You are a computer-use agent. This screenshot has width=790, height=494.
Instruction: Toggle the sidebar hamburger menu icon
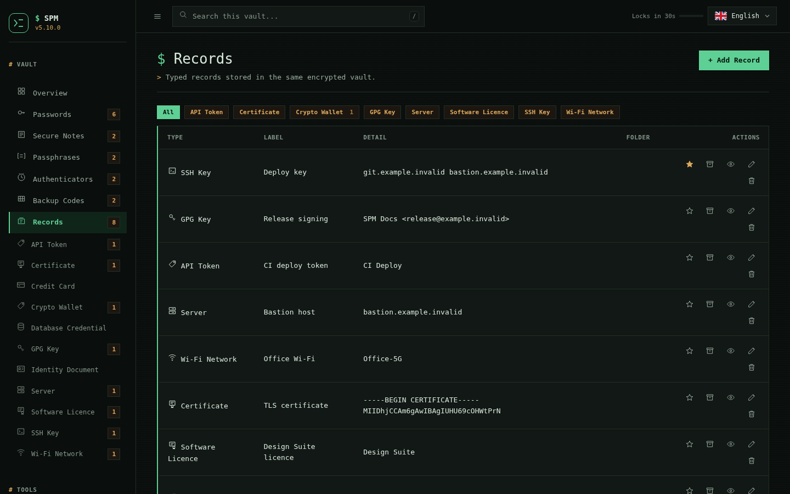pos(157,16)
